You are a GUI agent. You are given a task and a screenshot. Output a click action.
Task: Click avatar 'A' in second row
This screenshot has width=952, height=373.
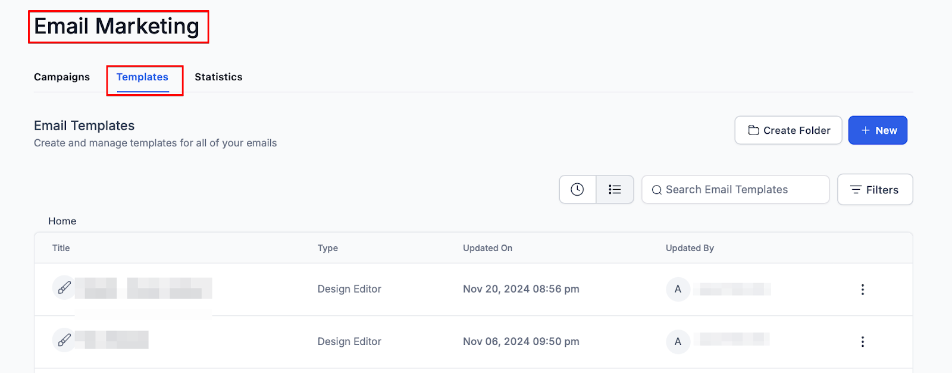click(x=678, y=341)
